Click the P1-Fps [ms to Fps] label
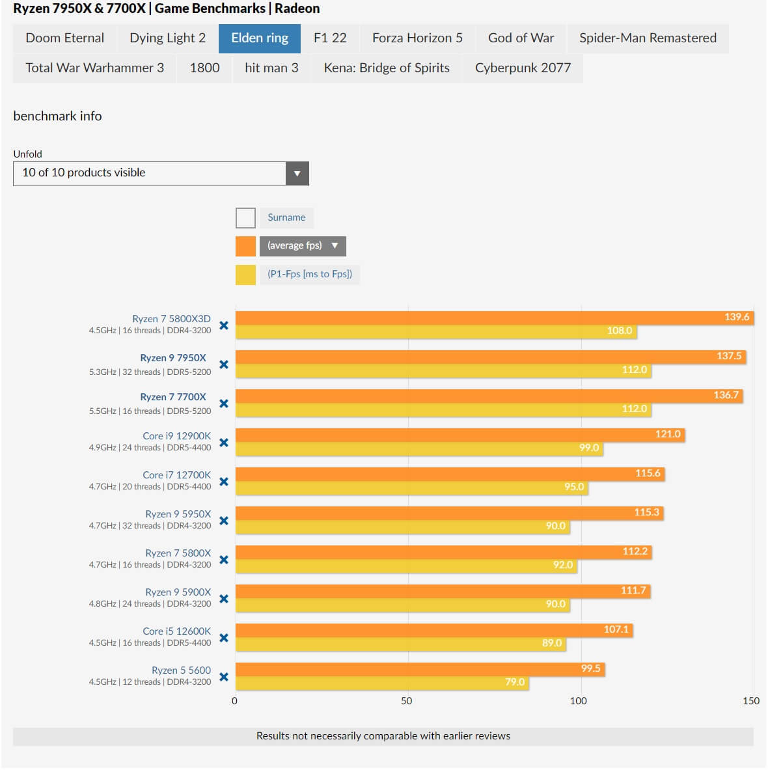Viewport: 768px width, 770px height. [x=310, y=275]
